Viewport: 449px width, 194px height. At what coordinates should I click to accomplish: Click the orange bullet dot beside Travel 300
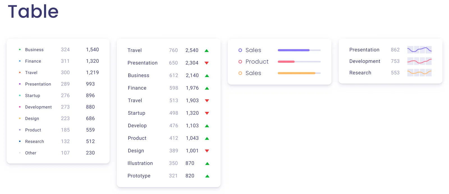coord(20,73)
